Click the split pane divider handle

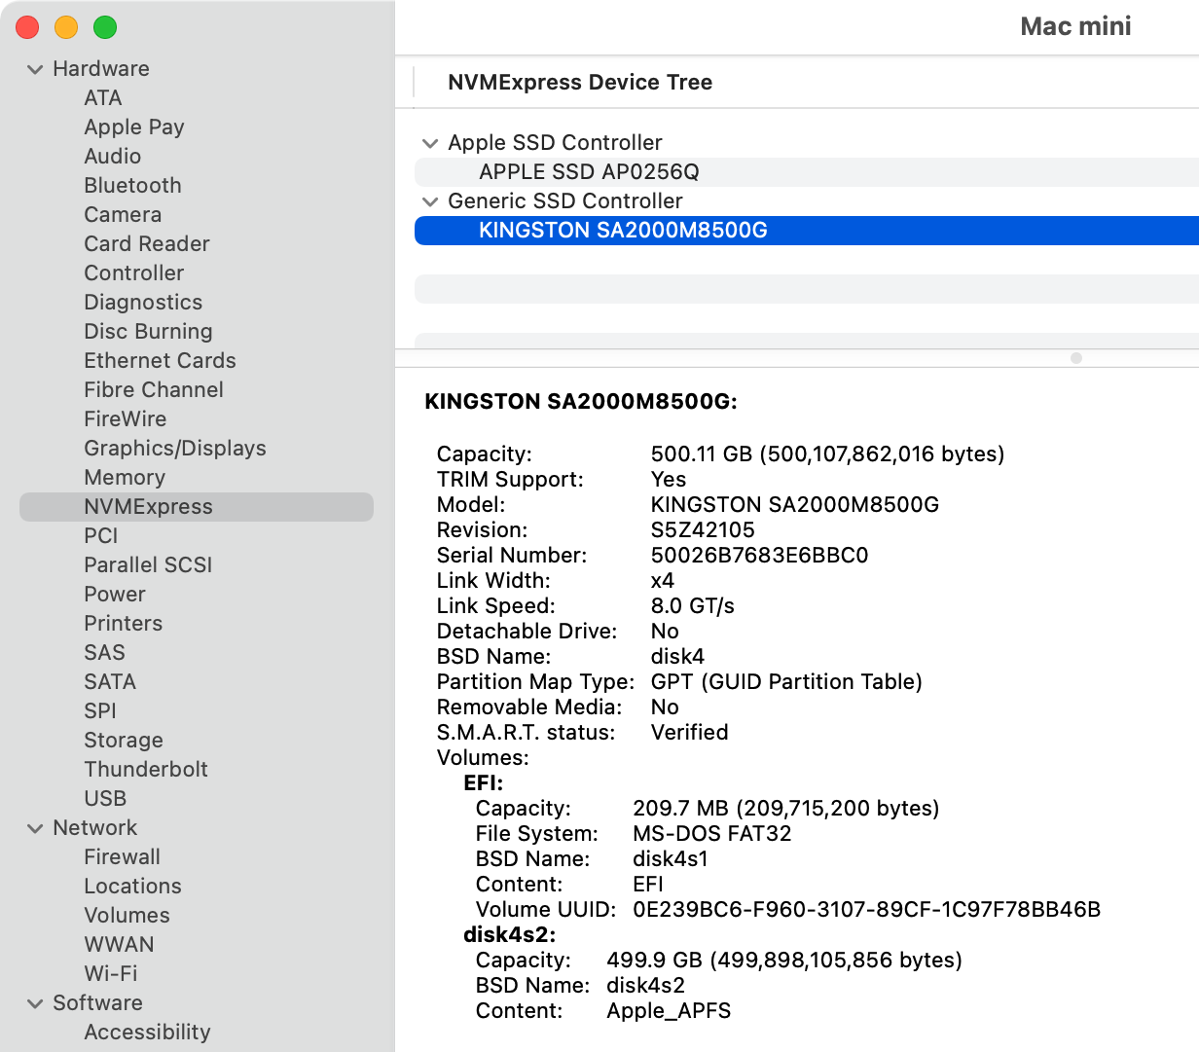tap(1075, 358)
